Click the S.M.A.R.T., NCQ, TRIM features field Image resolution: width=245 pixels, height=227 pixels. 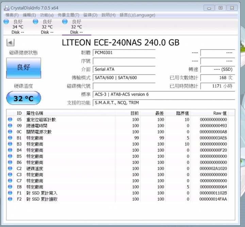pos(164,103)
